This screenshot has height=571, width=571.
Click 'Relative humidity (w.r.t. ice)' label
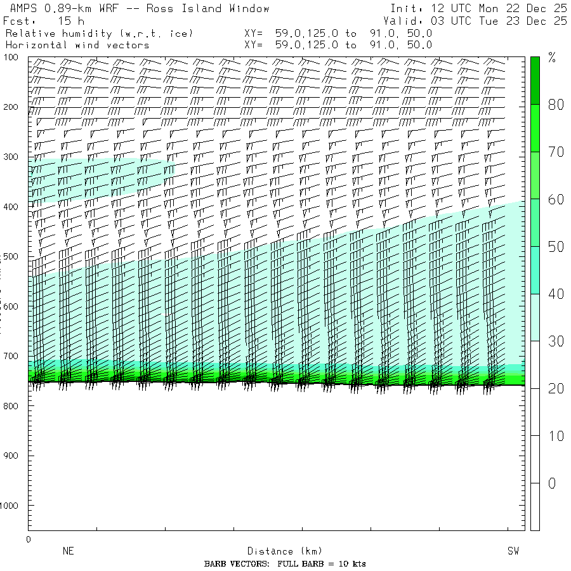[99, 34]
